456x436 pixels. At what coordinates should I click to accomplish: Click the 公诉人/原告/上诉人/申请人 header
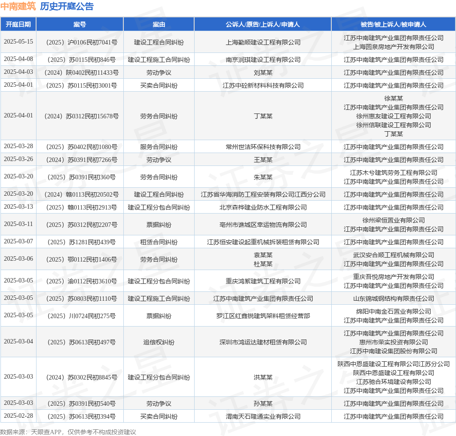263,24
